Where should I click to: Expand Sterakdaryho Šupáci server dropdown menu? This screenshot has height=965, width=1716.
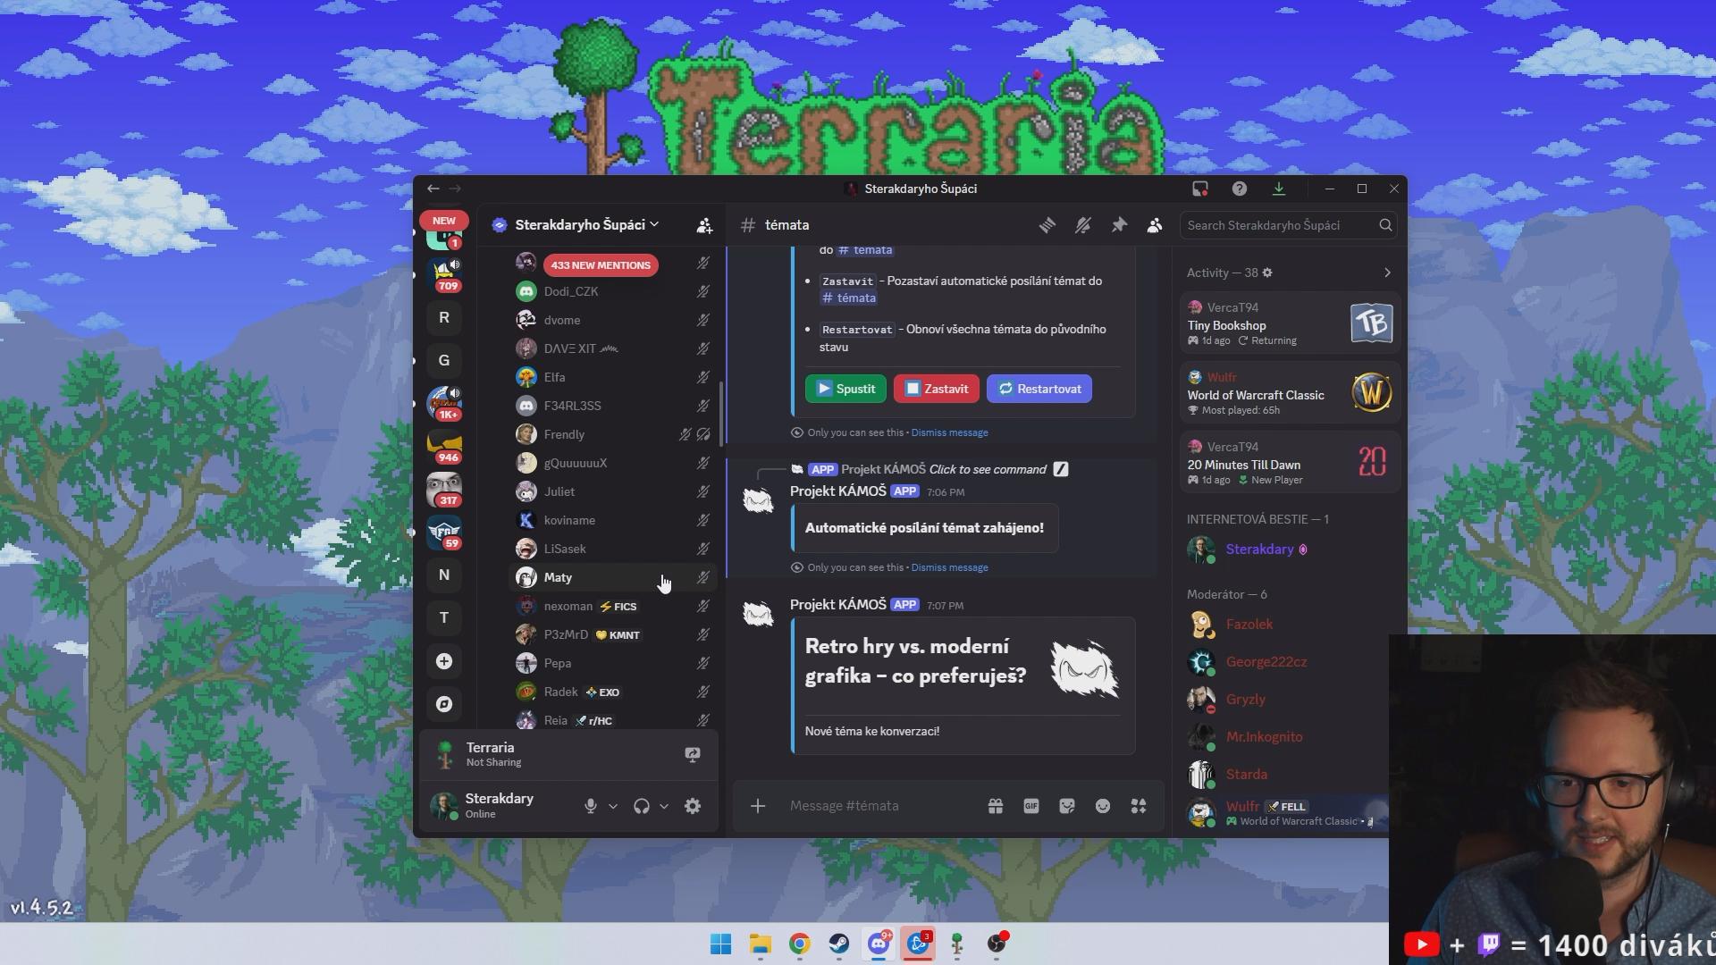click(579, 225)
